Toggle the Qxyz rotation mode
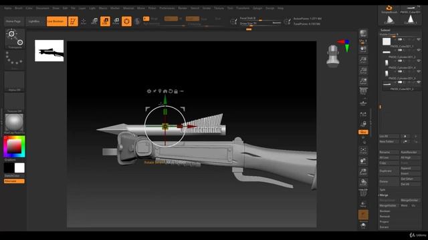 [x=363, y=132]
